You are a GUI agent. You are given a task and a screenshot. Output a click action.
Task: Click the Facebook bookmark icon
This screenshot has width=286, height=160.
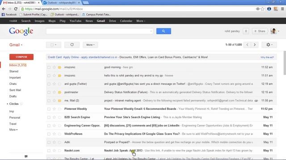[x=3, y=15]
